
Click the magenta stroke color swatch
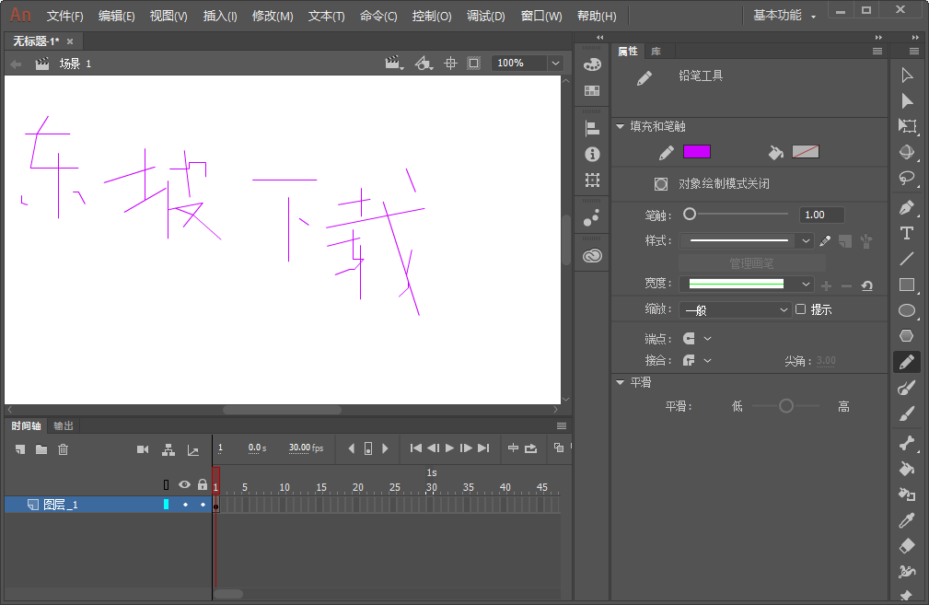pos(697,151)
